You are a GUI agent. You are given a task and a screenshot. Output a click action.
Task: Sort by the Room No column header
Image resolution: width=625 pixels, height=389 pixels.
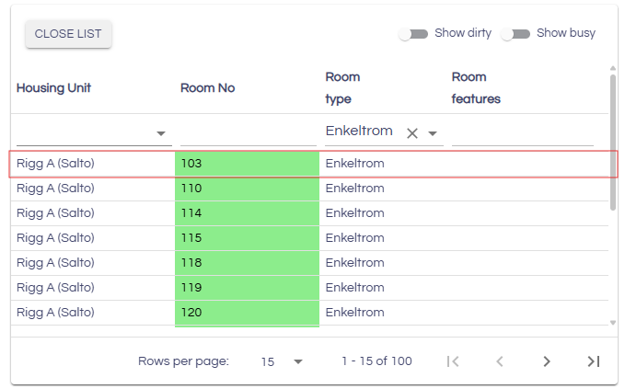coord(207,88)
